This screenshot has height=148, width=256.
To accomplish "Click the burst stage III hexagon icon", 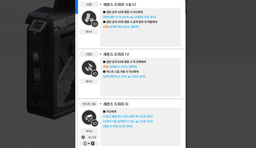I will 85,144.
